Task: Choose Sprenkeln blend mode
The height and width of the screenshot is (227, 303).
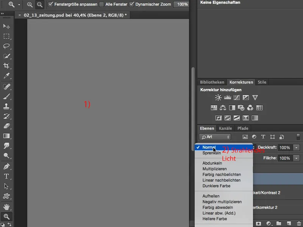Action: [212, 153]
